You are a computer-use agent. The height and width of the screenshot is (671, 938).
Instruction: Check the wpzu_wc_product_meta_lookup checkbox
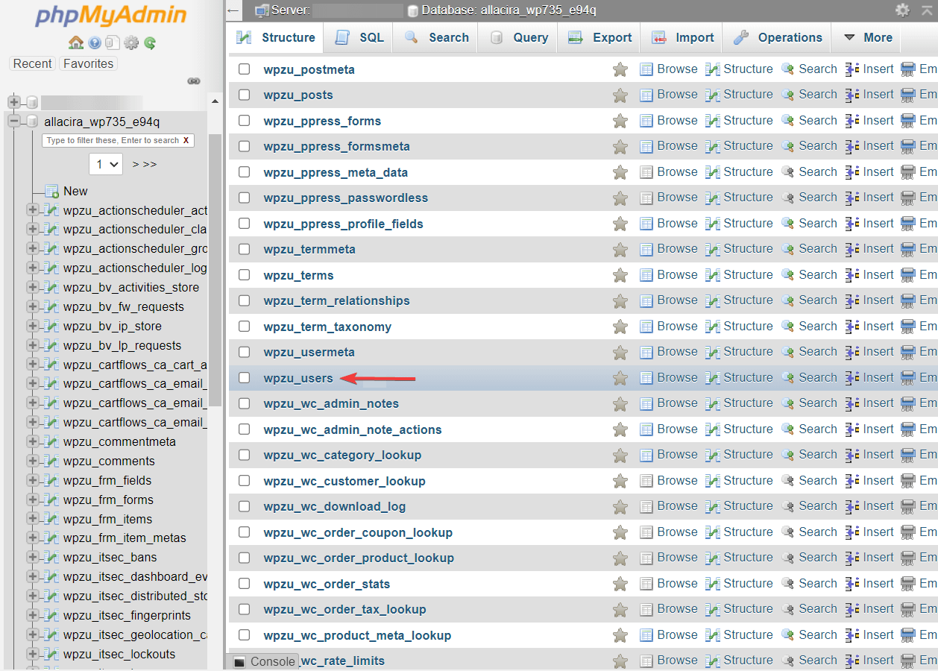tap(244, 635)
